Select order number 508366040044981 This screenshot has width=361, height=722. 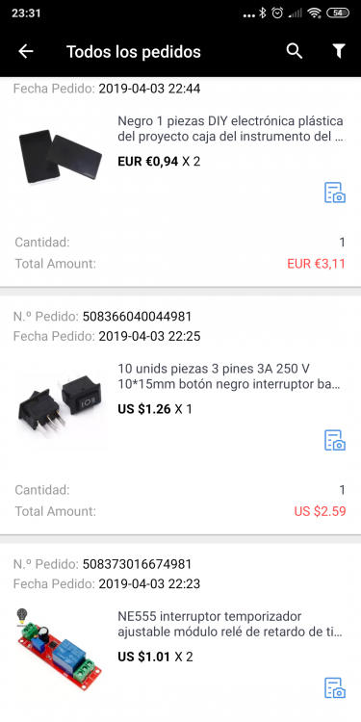[x=137, y=317]
